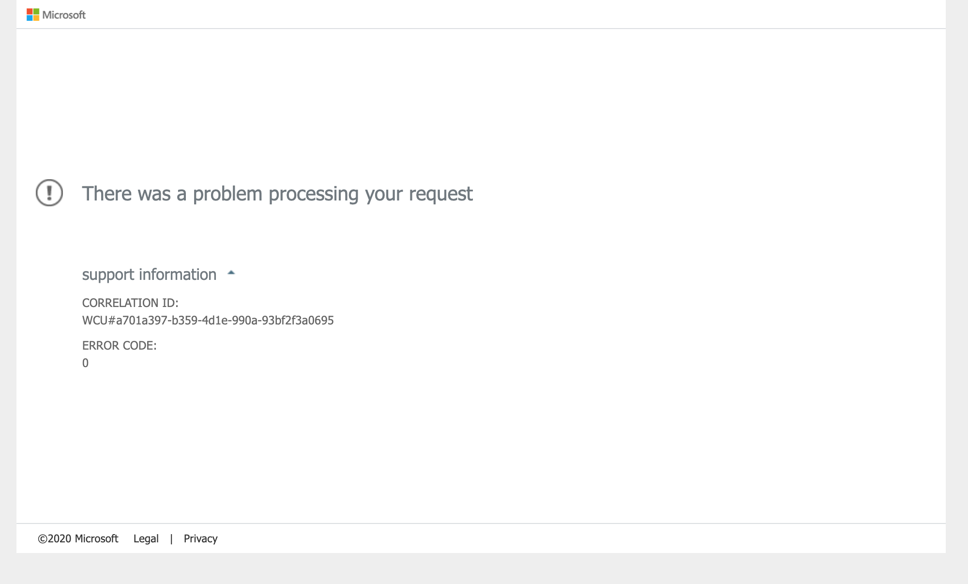Click the small arrow beside support information
The width and height of the screenshot is (968, 584).
pos(231,273)
